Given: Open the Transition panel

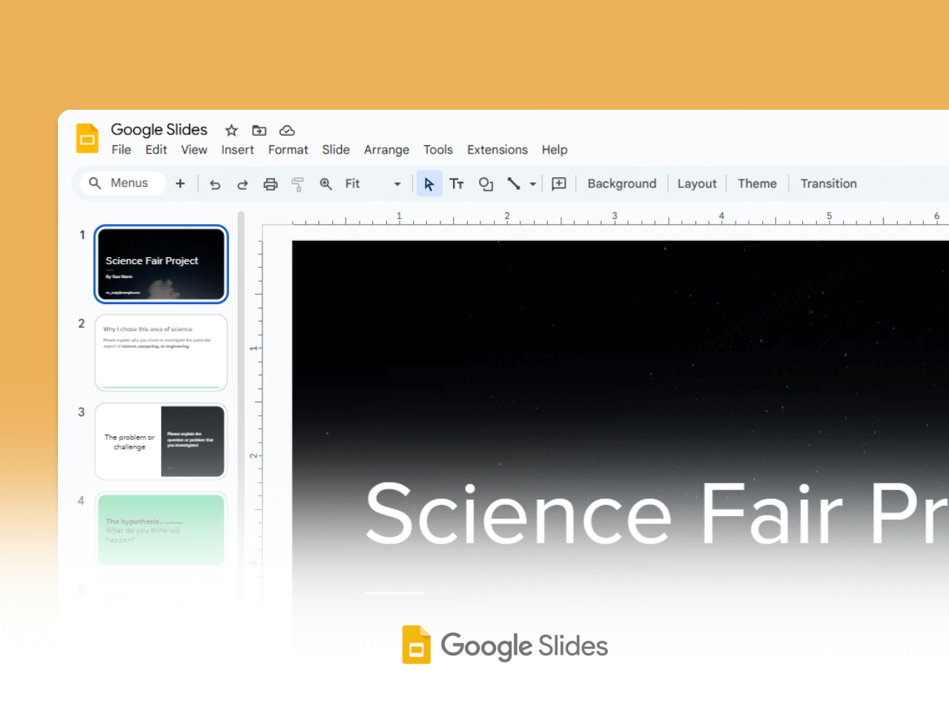Looking at the screenshot, I should point(828,183).
